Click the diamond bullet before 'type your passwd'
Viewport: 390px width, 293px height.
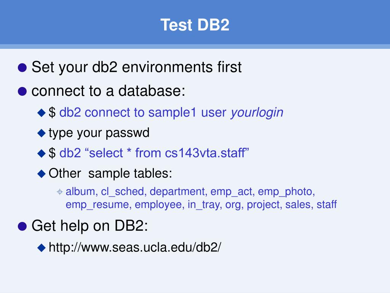[41, 133]
